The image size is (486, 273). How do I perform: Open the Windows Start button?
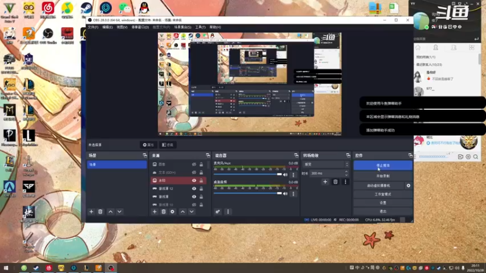[6, 268]
